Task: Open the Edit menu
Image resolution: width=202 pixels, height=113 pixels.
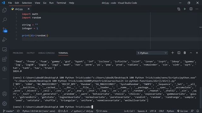Action: (x=17, y=3)
